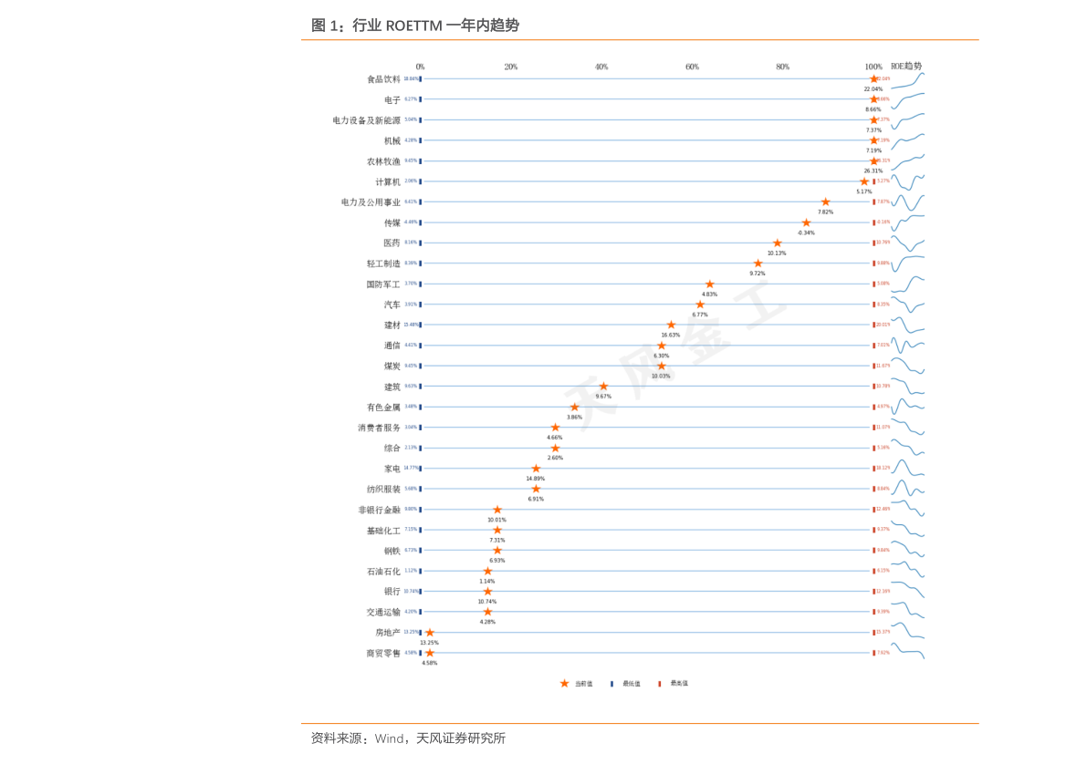Click the 银行 row's trend sparkline
1087x764 pixels.
click(907, 591)
